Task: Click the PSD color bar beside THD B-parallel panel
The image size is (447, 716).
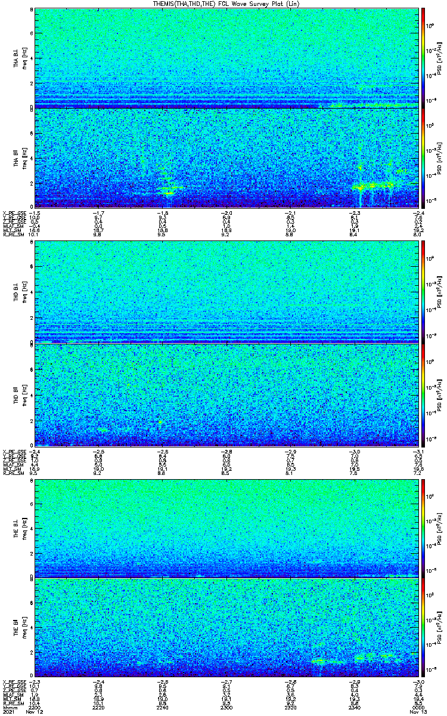Action: click(x=424, y=394)
